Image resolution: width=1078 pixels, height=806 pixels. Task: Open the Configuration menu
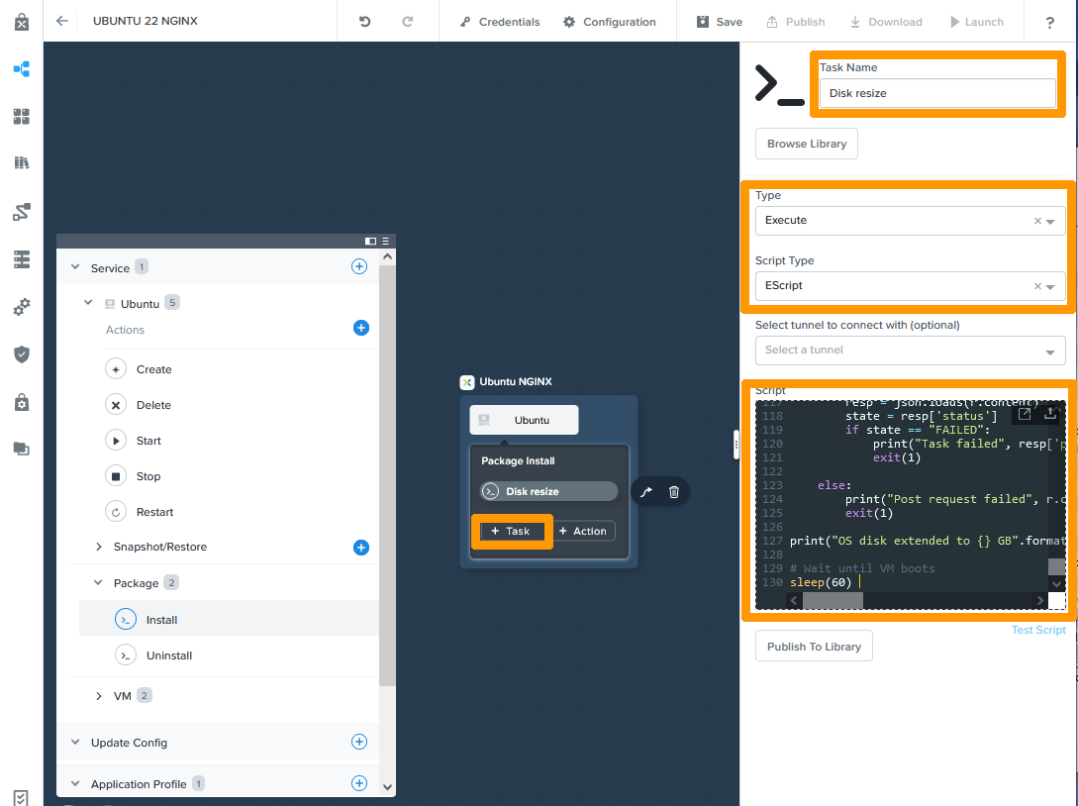tap(611, 22)
